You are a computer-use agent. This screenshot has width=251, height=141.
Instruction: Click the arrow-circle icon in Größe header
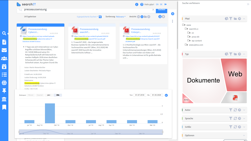pos(239,127)
